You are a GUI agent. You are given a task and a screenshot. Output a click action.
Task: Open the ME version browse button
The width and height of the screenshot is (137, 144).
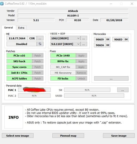click(40, 39)
